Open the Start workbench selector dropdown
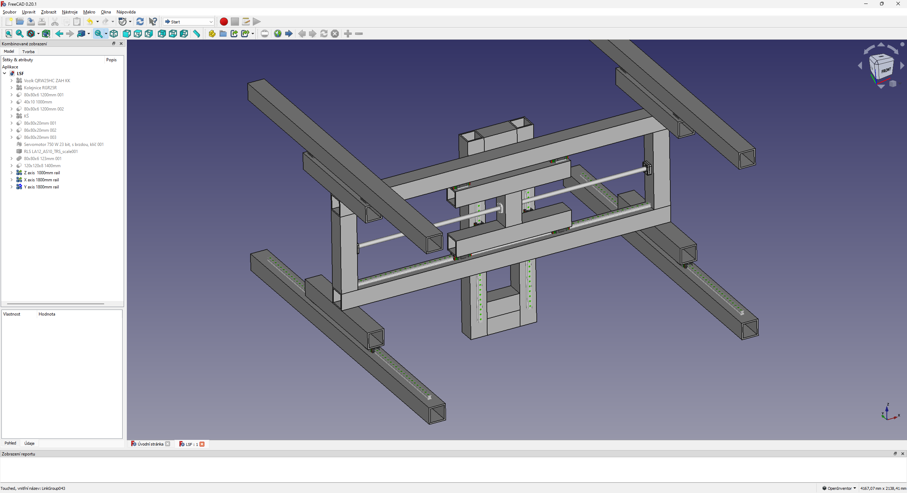 [x=189, y=22]
